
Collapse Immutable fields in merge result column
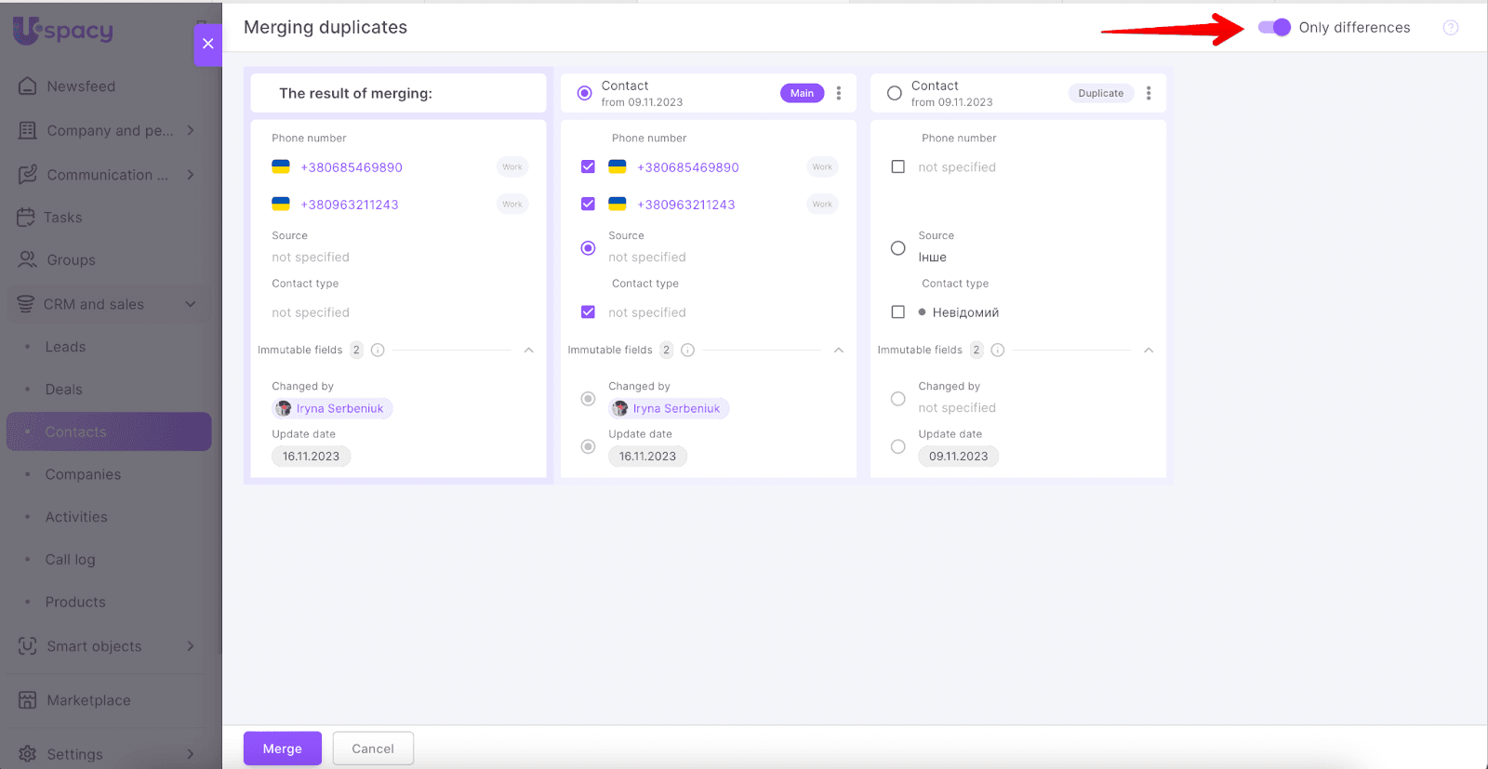click(x=528, y=351)
